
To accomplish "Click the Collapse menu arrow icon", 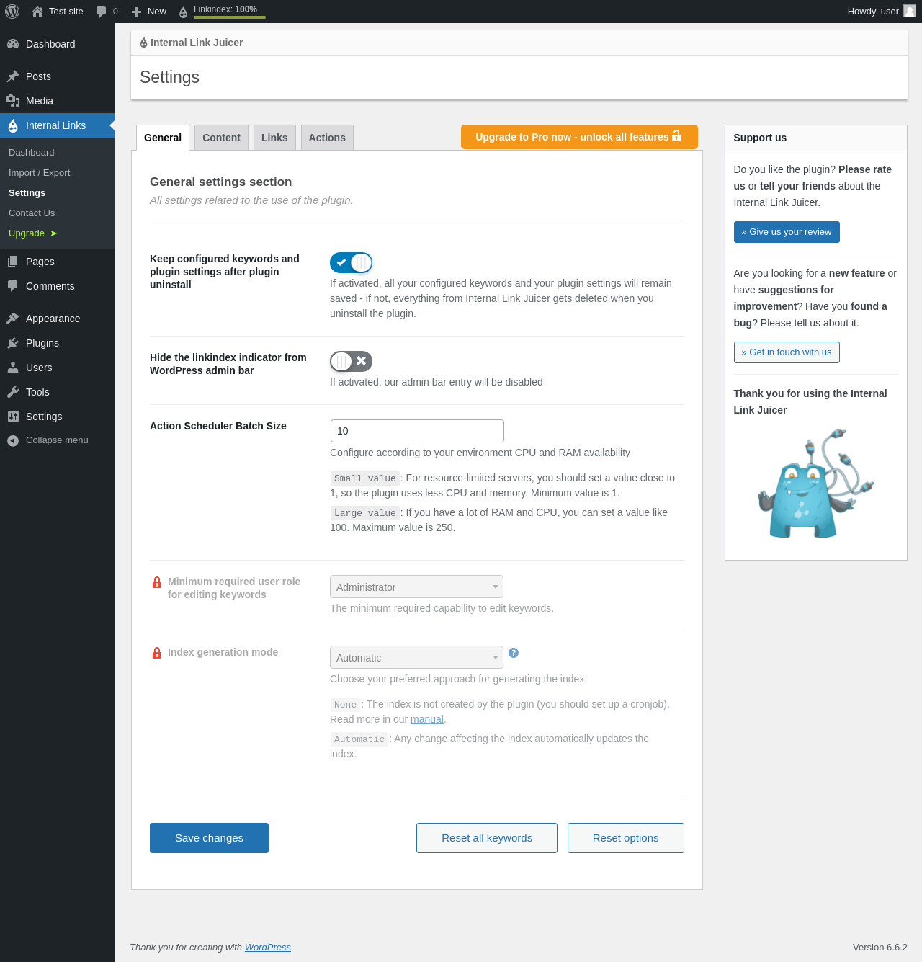I will tap(13, 440).
